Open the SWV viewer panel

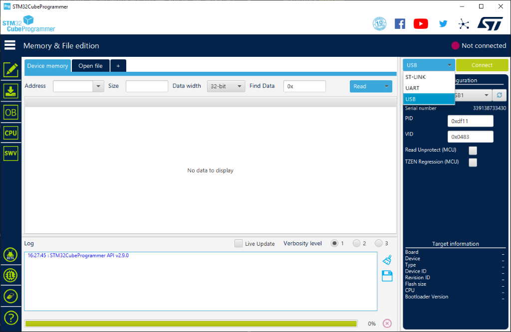point(11,154)
